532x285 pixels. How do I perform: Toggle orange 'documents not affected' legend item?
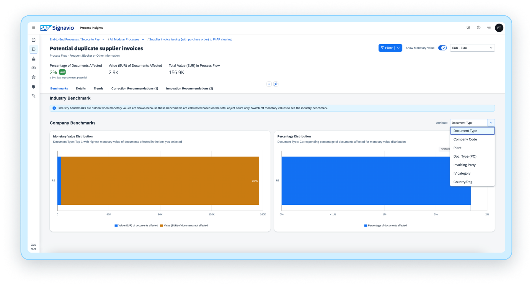(x=184, y=225)
